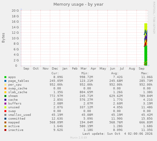Click the inactive dark red swatch
Viewport: 157px width, 141px height.
[x=5, y=130]
